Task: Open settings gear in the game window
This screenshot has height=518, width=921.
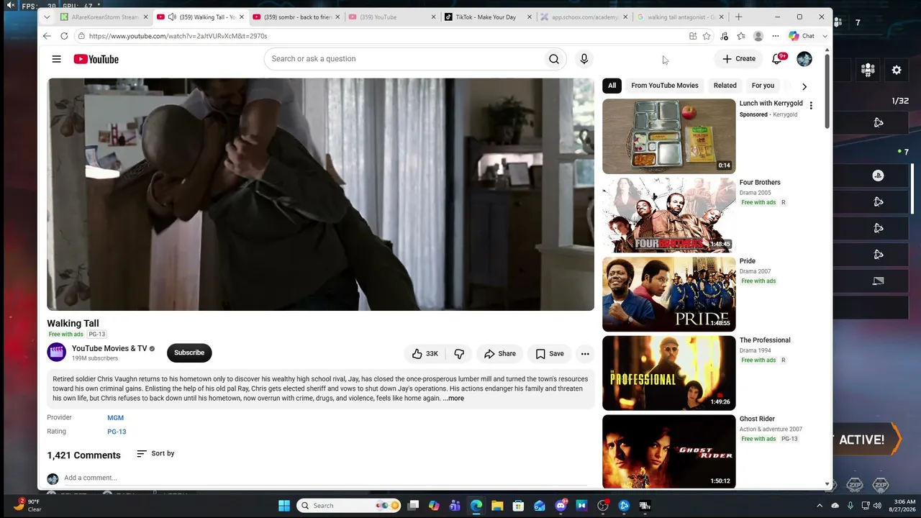Action: [x=897, y=71]
